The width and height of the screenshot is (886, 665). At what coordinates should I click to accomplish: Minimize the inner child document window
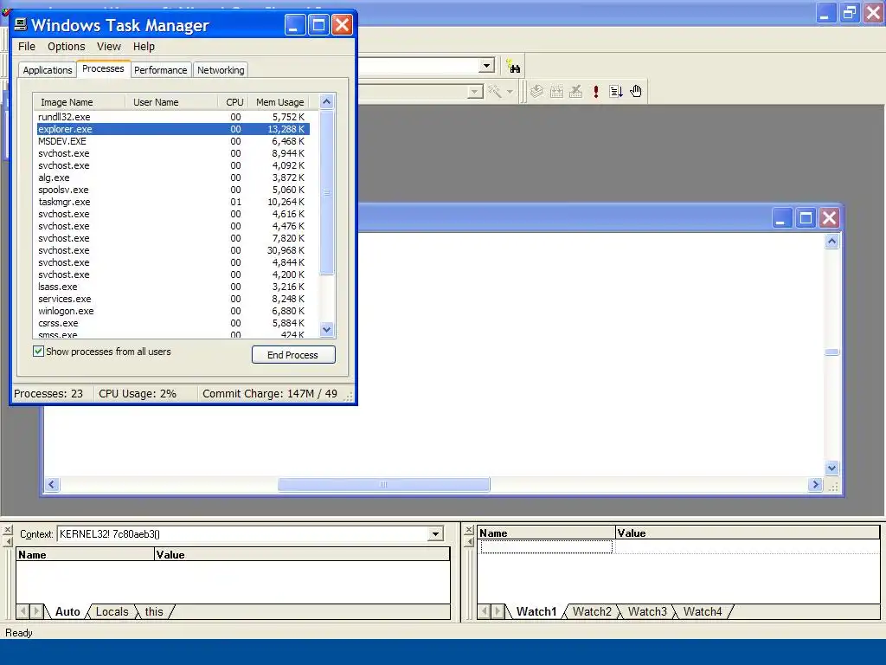pos(781,217)
